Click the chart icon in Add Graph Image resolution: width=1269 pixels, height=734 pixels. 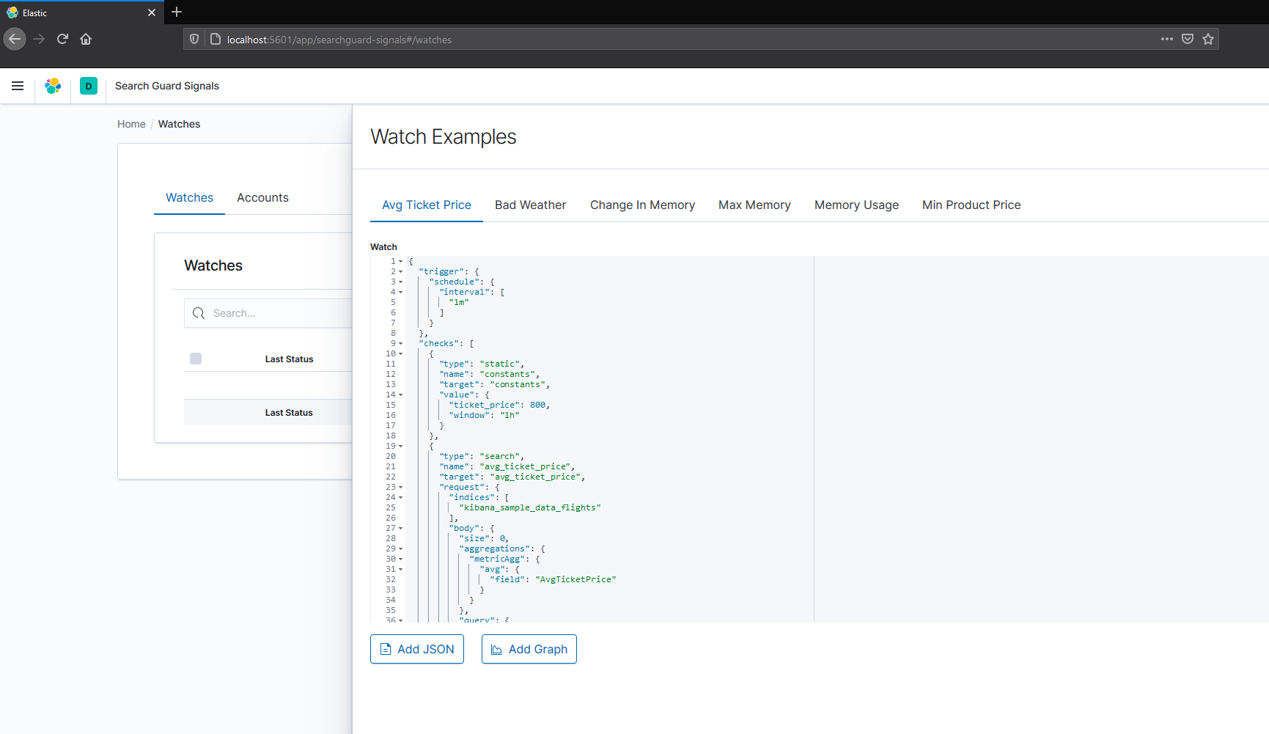pos(496,649)
